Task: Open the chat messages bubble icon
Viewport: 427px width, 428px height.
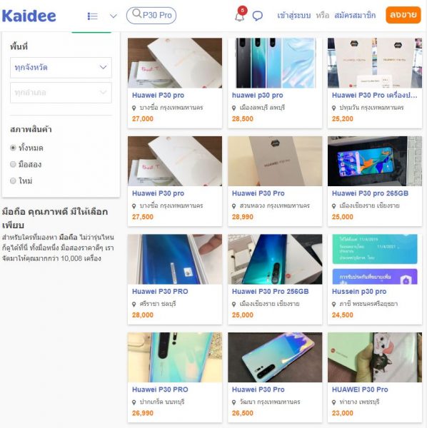Action: 257,16
